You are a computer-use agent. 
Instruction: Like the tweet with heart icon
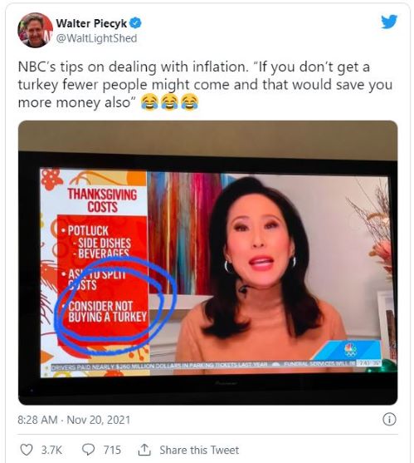tap(27, 450)
